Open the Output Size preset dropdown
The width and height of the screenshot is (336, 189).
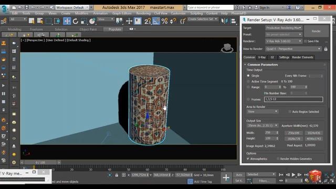[262, 125]
